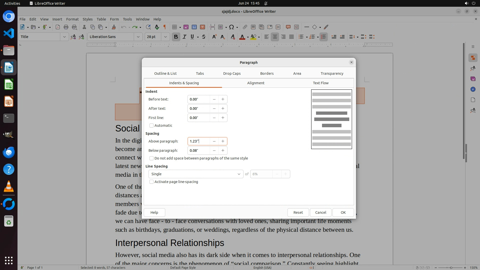The height and width of the screenshot is (270, 480).
Task: Switch to the Alignment tab
Action: [255, 83]
